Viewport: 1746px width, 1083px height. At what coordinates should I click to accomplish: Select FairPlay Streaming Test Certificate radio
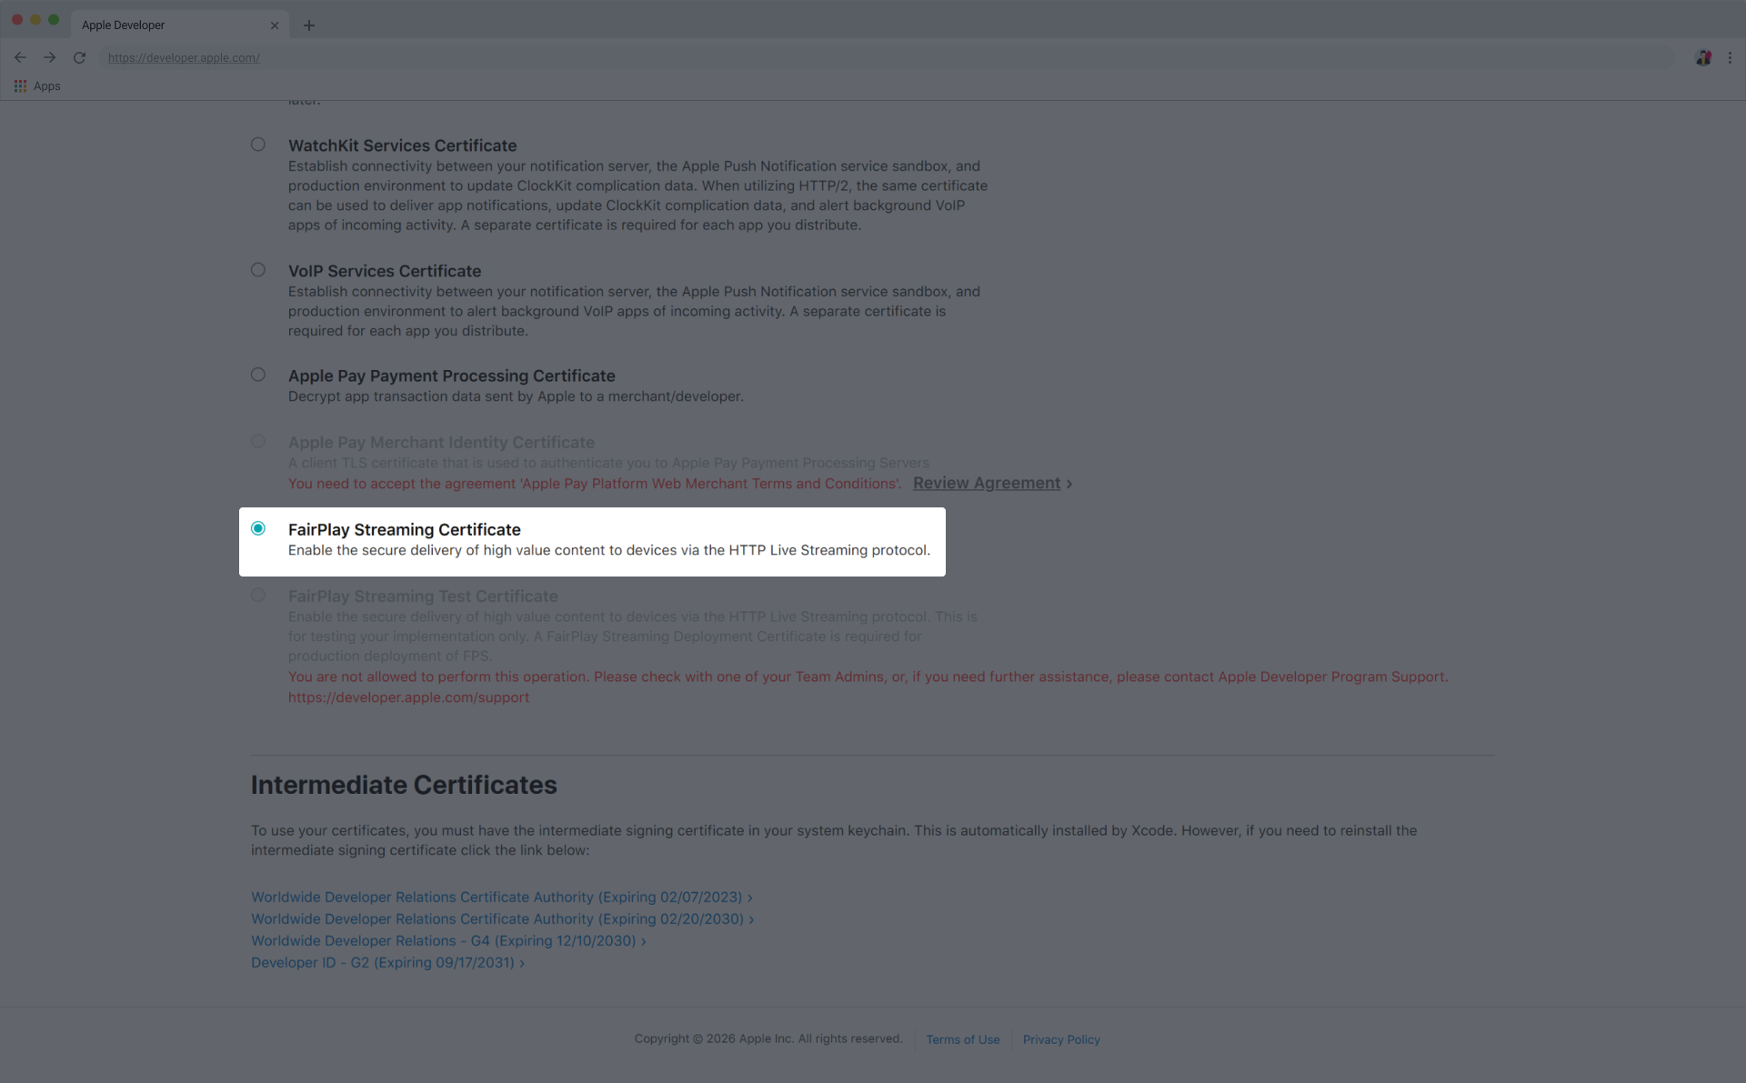pyautogui.click(x=258, y=595)
